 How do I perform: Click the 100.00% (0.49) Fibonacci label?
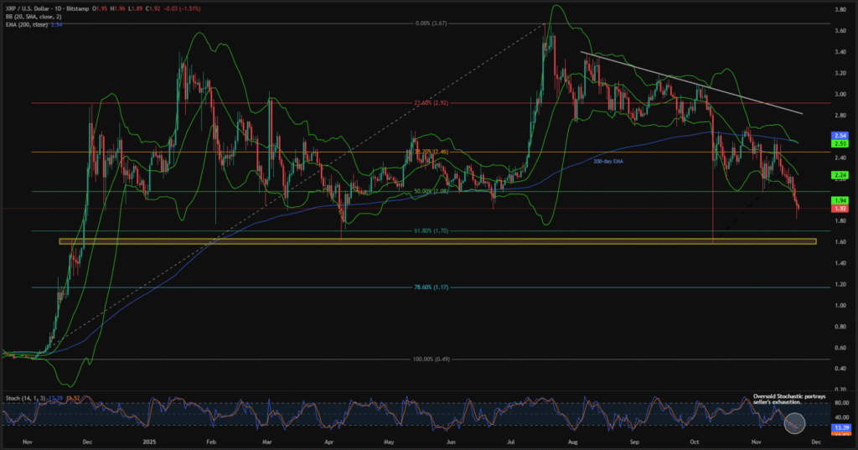pos(432,359)
